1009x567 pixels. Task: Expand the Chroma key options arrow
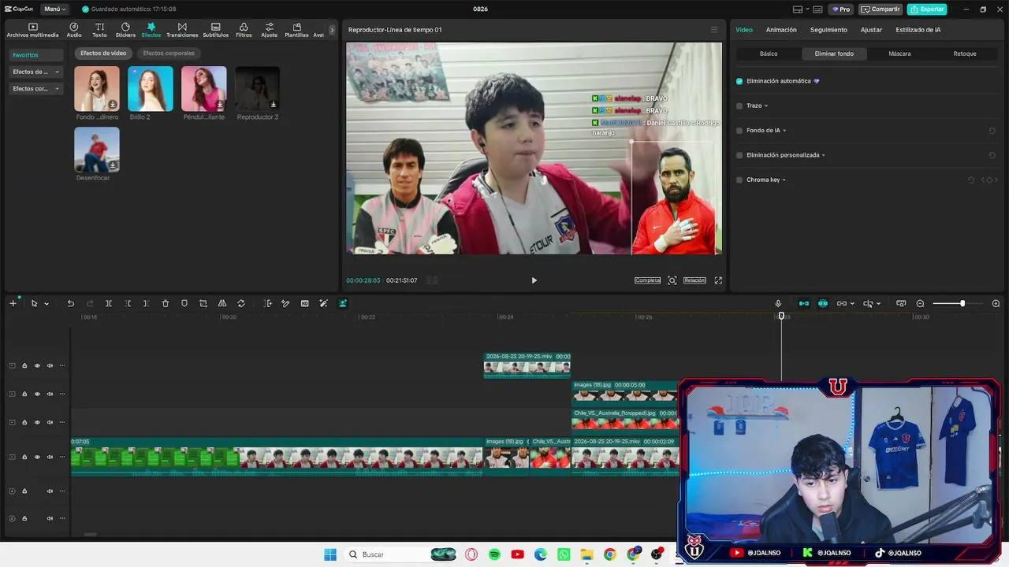(x=784, y=180)
